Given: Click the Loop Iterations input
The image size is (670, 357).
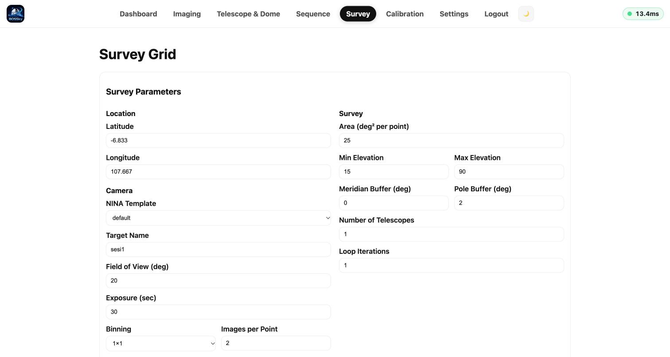Looking at the screenshot, I should click(452, 265).
